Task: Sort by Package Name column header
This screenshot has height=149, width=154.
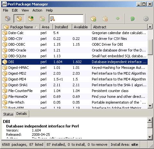Action: pos(21,27)
